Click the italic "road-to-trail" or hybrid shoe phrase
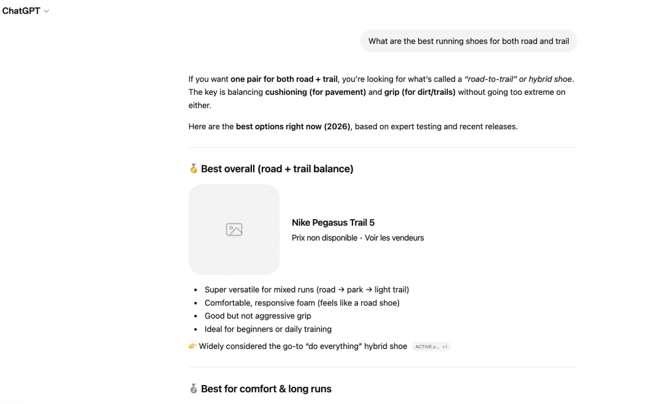Image resolution: width=662 pixels, height=404 pixels. [519, 79]
